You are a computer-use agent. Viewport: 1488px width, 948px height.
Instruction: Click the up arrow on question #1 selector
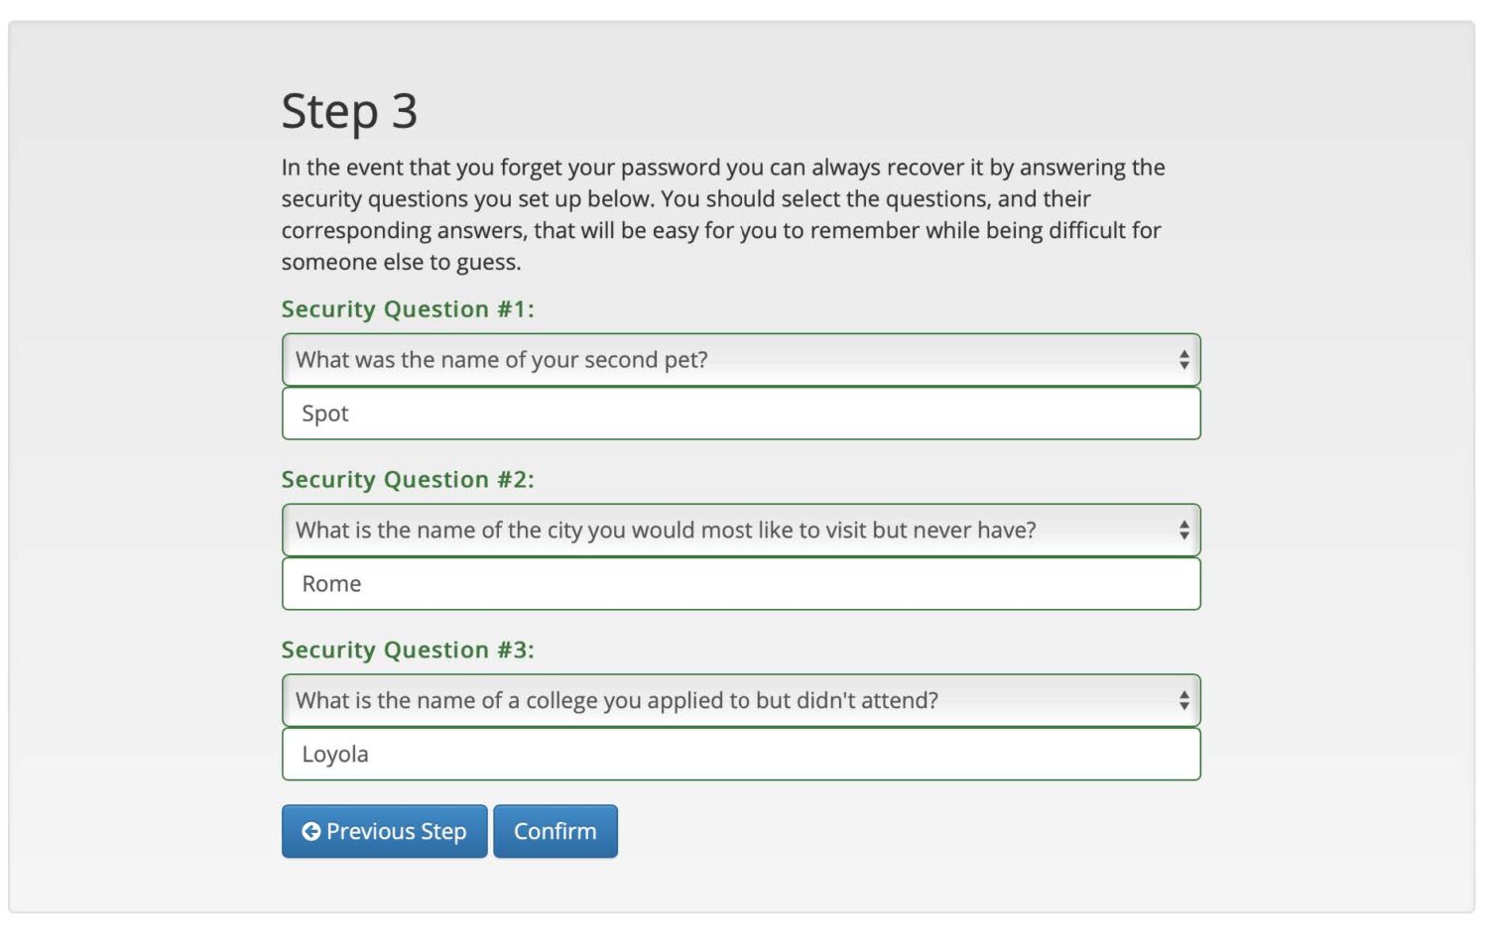tap(1183, 353)
